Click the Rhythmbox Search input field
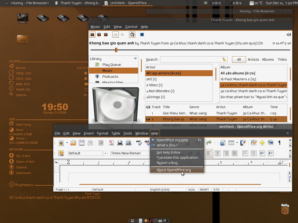The width and height of the screenshot is (298, 223). [191, 60]
